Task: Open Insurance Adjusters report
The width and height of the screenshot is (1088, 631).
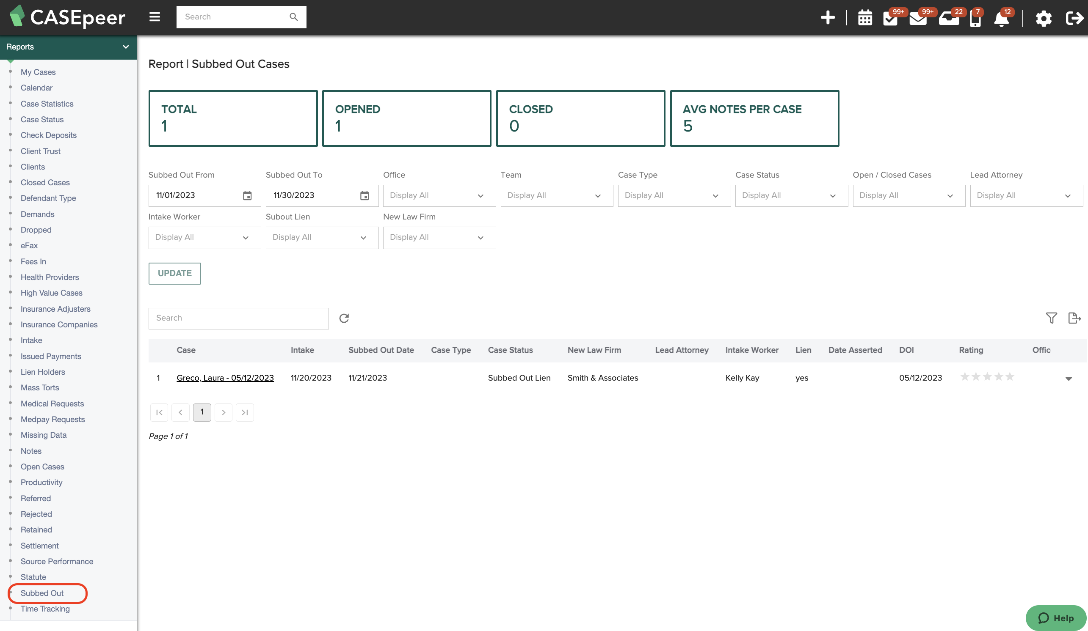Action: click(56, 309)
